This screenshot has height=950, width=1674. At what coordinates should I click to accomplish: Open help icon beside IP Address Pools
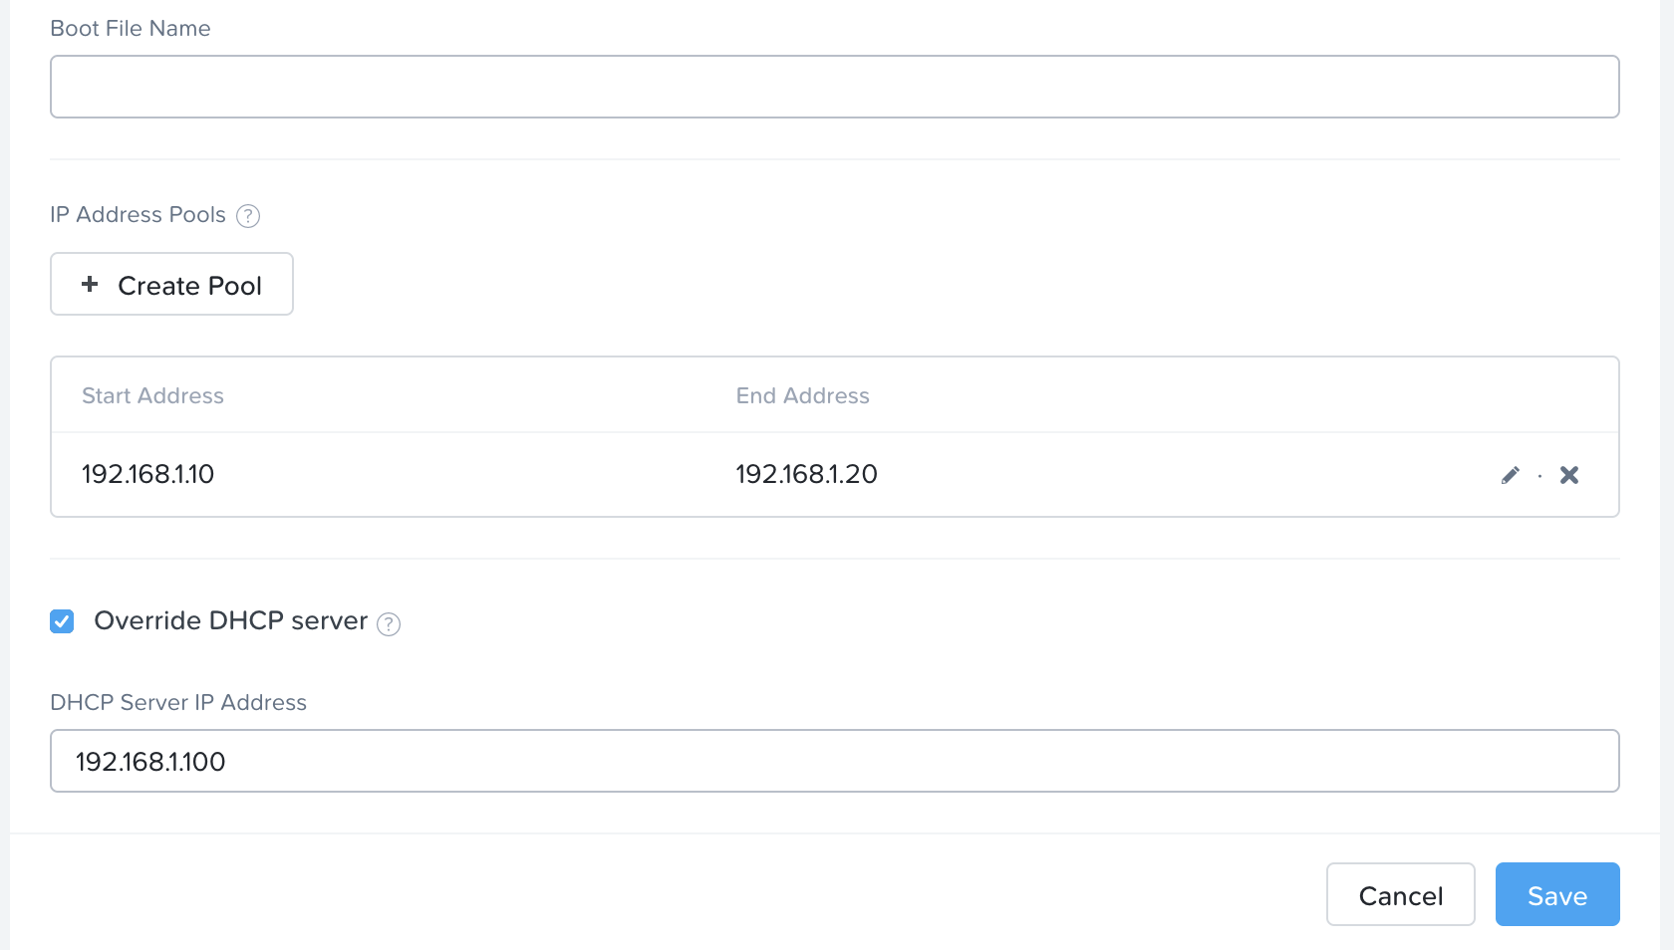tap(248, 216)
